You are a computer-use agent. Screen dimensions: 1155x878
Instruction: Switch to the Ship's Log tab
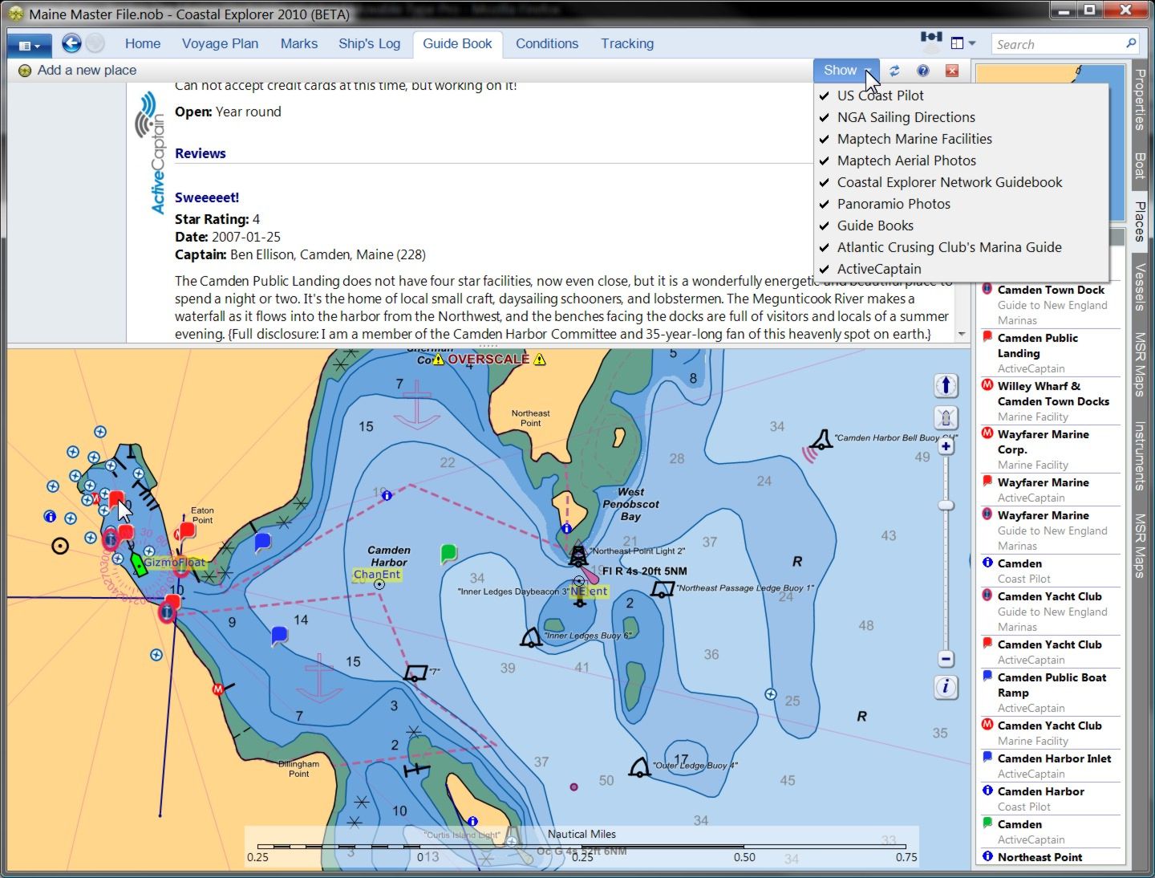[x=370, y=43]
